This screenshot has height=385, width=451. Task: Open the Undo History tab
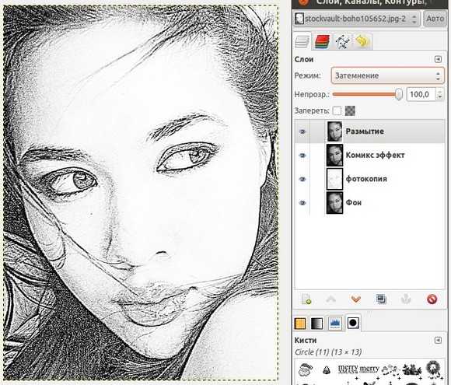pyautogui.click(x=362, y=42)
